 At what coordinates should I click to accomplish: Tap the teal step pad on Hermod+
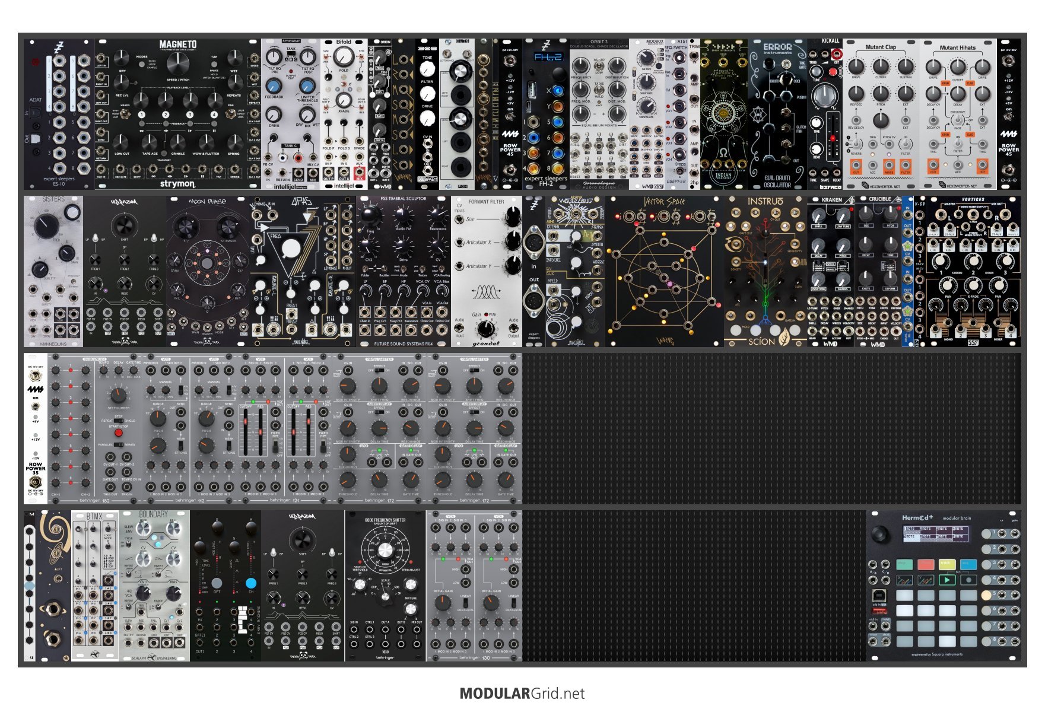[904, 564]
